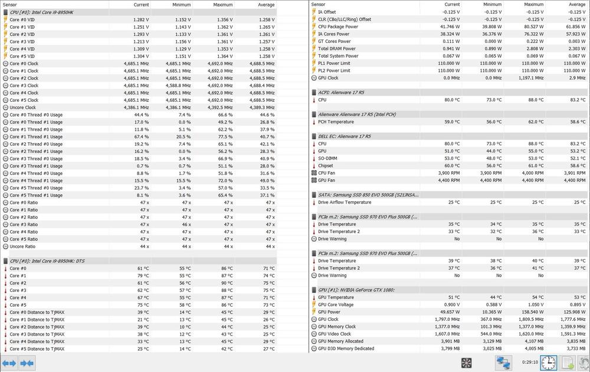This screenshot has height=372, width=590.
Task: Click the temperature icon beside CPU Package Power
Action: [313, 26]
